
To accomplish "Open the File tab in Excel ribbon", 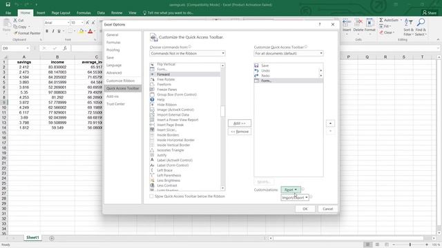I will click(8, 13).
